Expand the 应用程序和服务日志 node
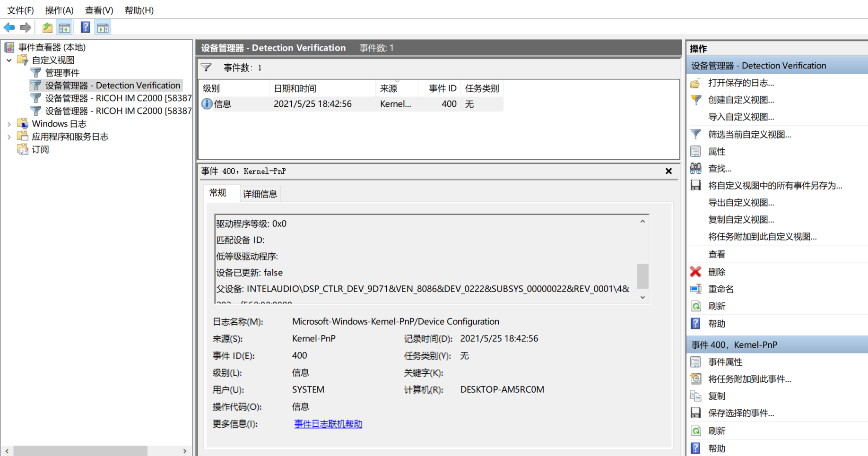 [x=9, y=137]
